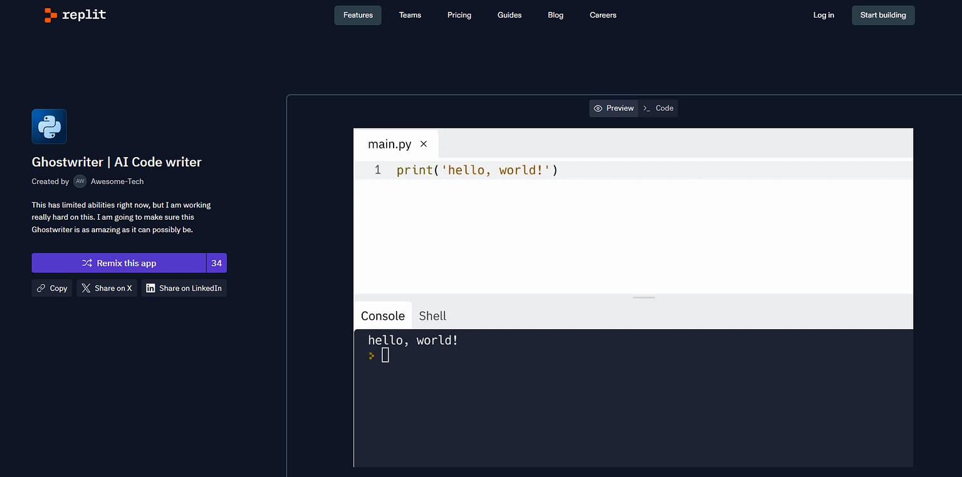Image resolution: width=962 pixels, height=477 pixels.
Task: Open the Log in link
Action: click(823, 15)
